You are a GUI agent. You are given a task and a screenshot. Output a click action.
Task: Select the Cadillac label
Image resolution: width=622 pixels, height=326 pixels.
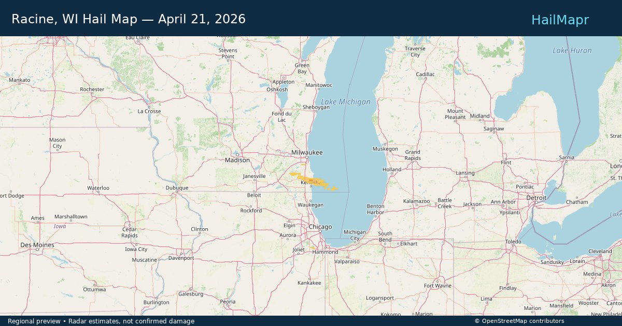point(425,75)
